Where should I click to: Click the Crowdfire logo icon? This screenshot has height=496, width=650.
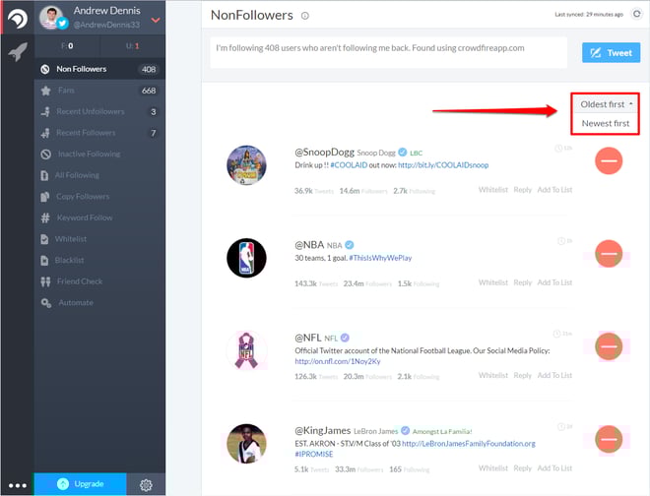coord(18,19)
